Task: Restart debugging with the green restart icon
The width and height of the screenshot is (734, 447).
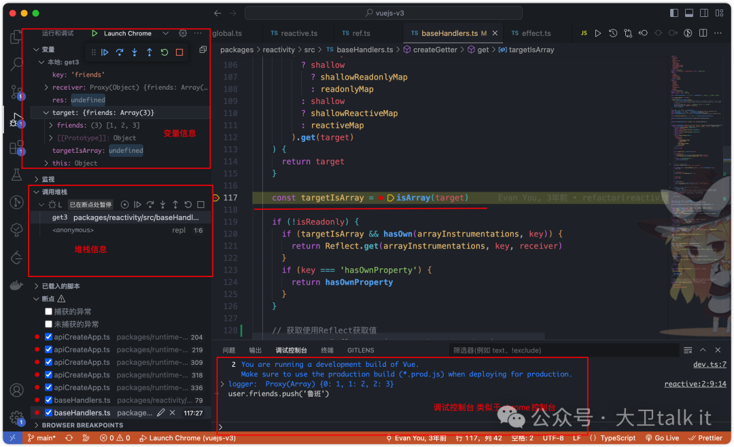Action: point(164,52)
